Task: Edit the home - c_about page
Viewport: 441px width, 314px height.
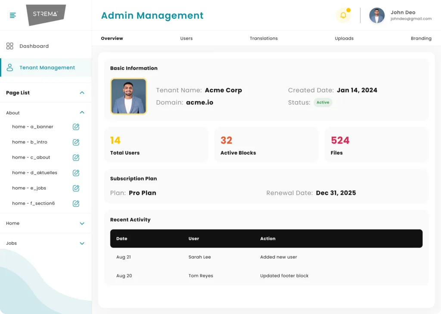Action: (76, 157)
